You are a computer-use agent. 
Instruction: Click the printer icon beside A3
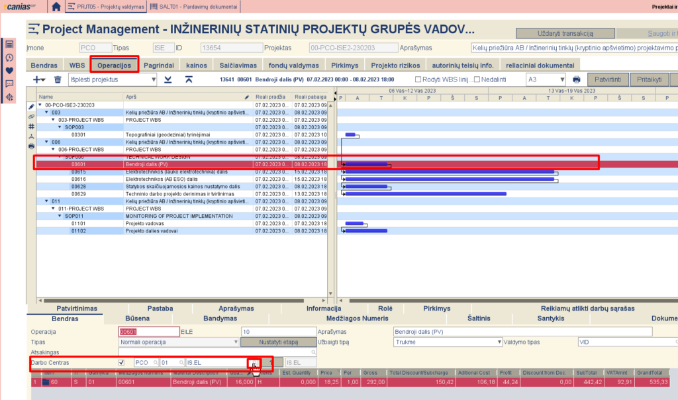576,79
